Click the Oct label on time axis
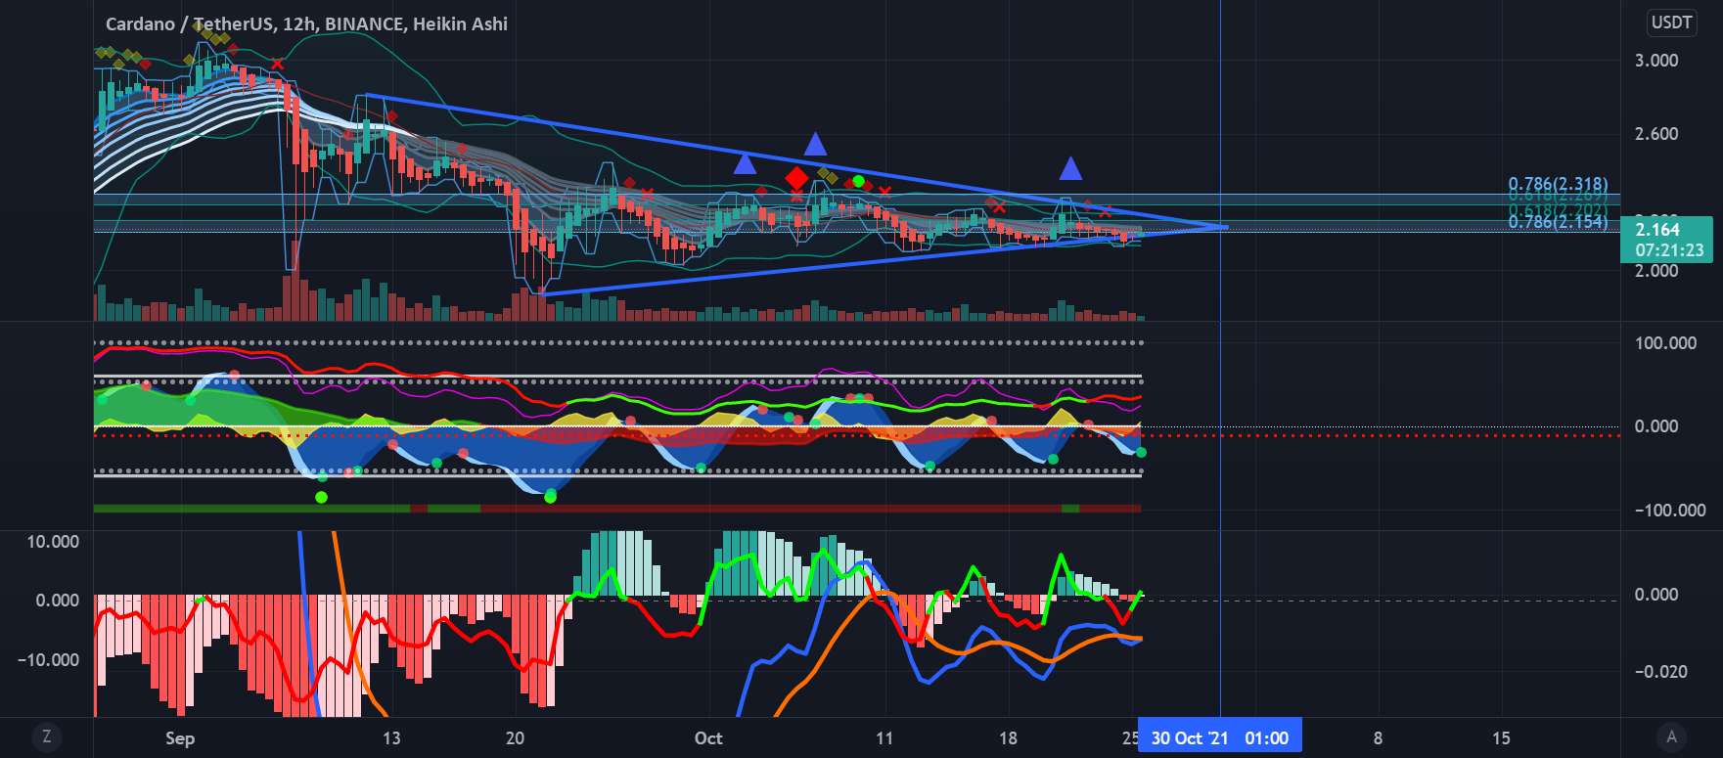 click(708, 737)
